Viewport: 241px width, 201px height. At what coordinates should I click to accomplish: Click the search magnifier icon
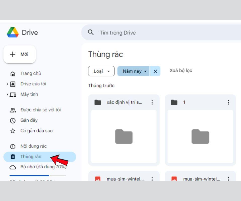(x=91, y=32)
